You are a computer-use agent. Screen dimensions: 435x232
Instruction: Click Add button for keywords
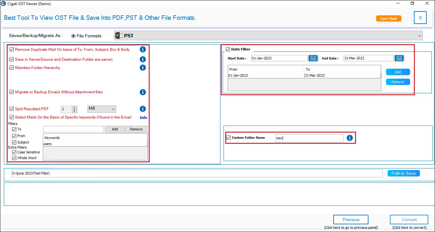(115, 129)
